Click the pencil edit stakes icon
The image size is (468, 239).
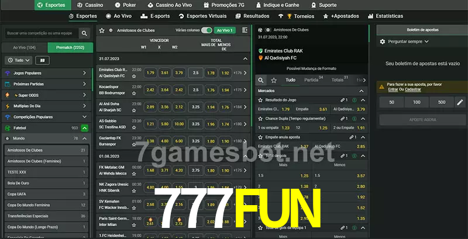[x=460, y=102]
